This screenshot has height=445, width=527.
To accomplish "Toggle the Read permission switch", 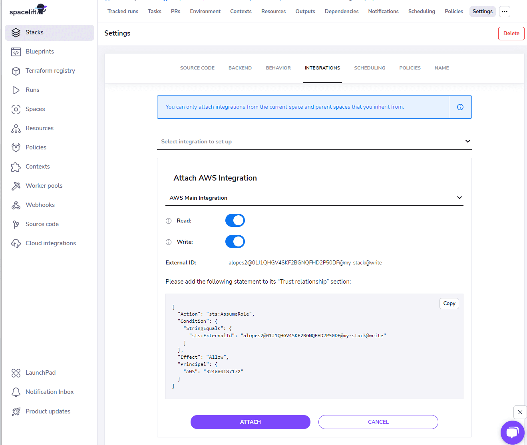I will pos(235,221).
